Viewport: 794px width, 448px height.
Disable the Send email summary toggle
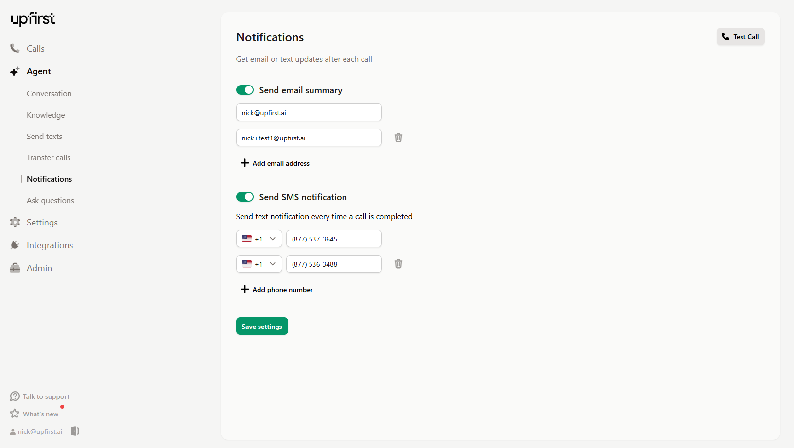pyautogui.click(x=245, y=90)
